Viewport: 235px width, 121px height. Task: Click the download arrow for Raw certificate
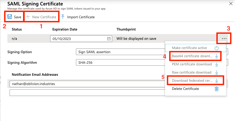(217, 72)
